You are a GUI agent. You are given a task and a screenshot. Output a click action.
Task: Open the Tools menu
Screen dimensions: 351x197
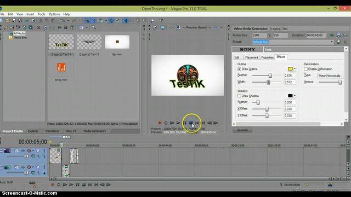[42, 14]
